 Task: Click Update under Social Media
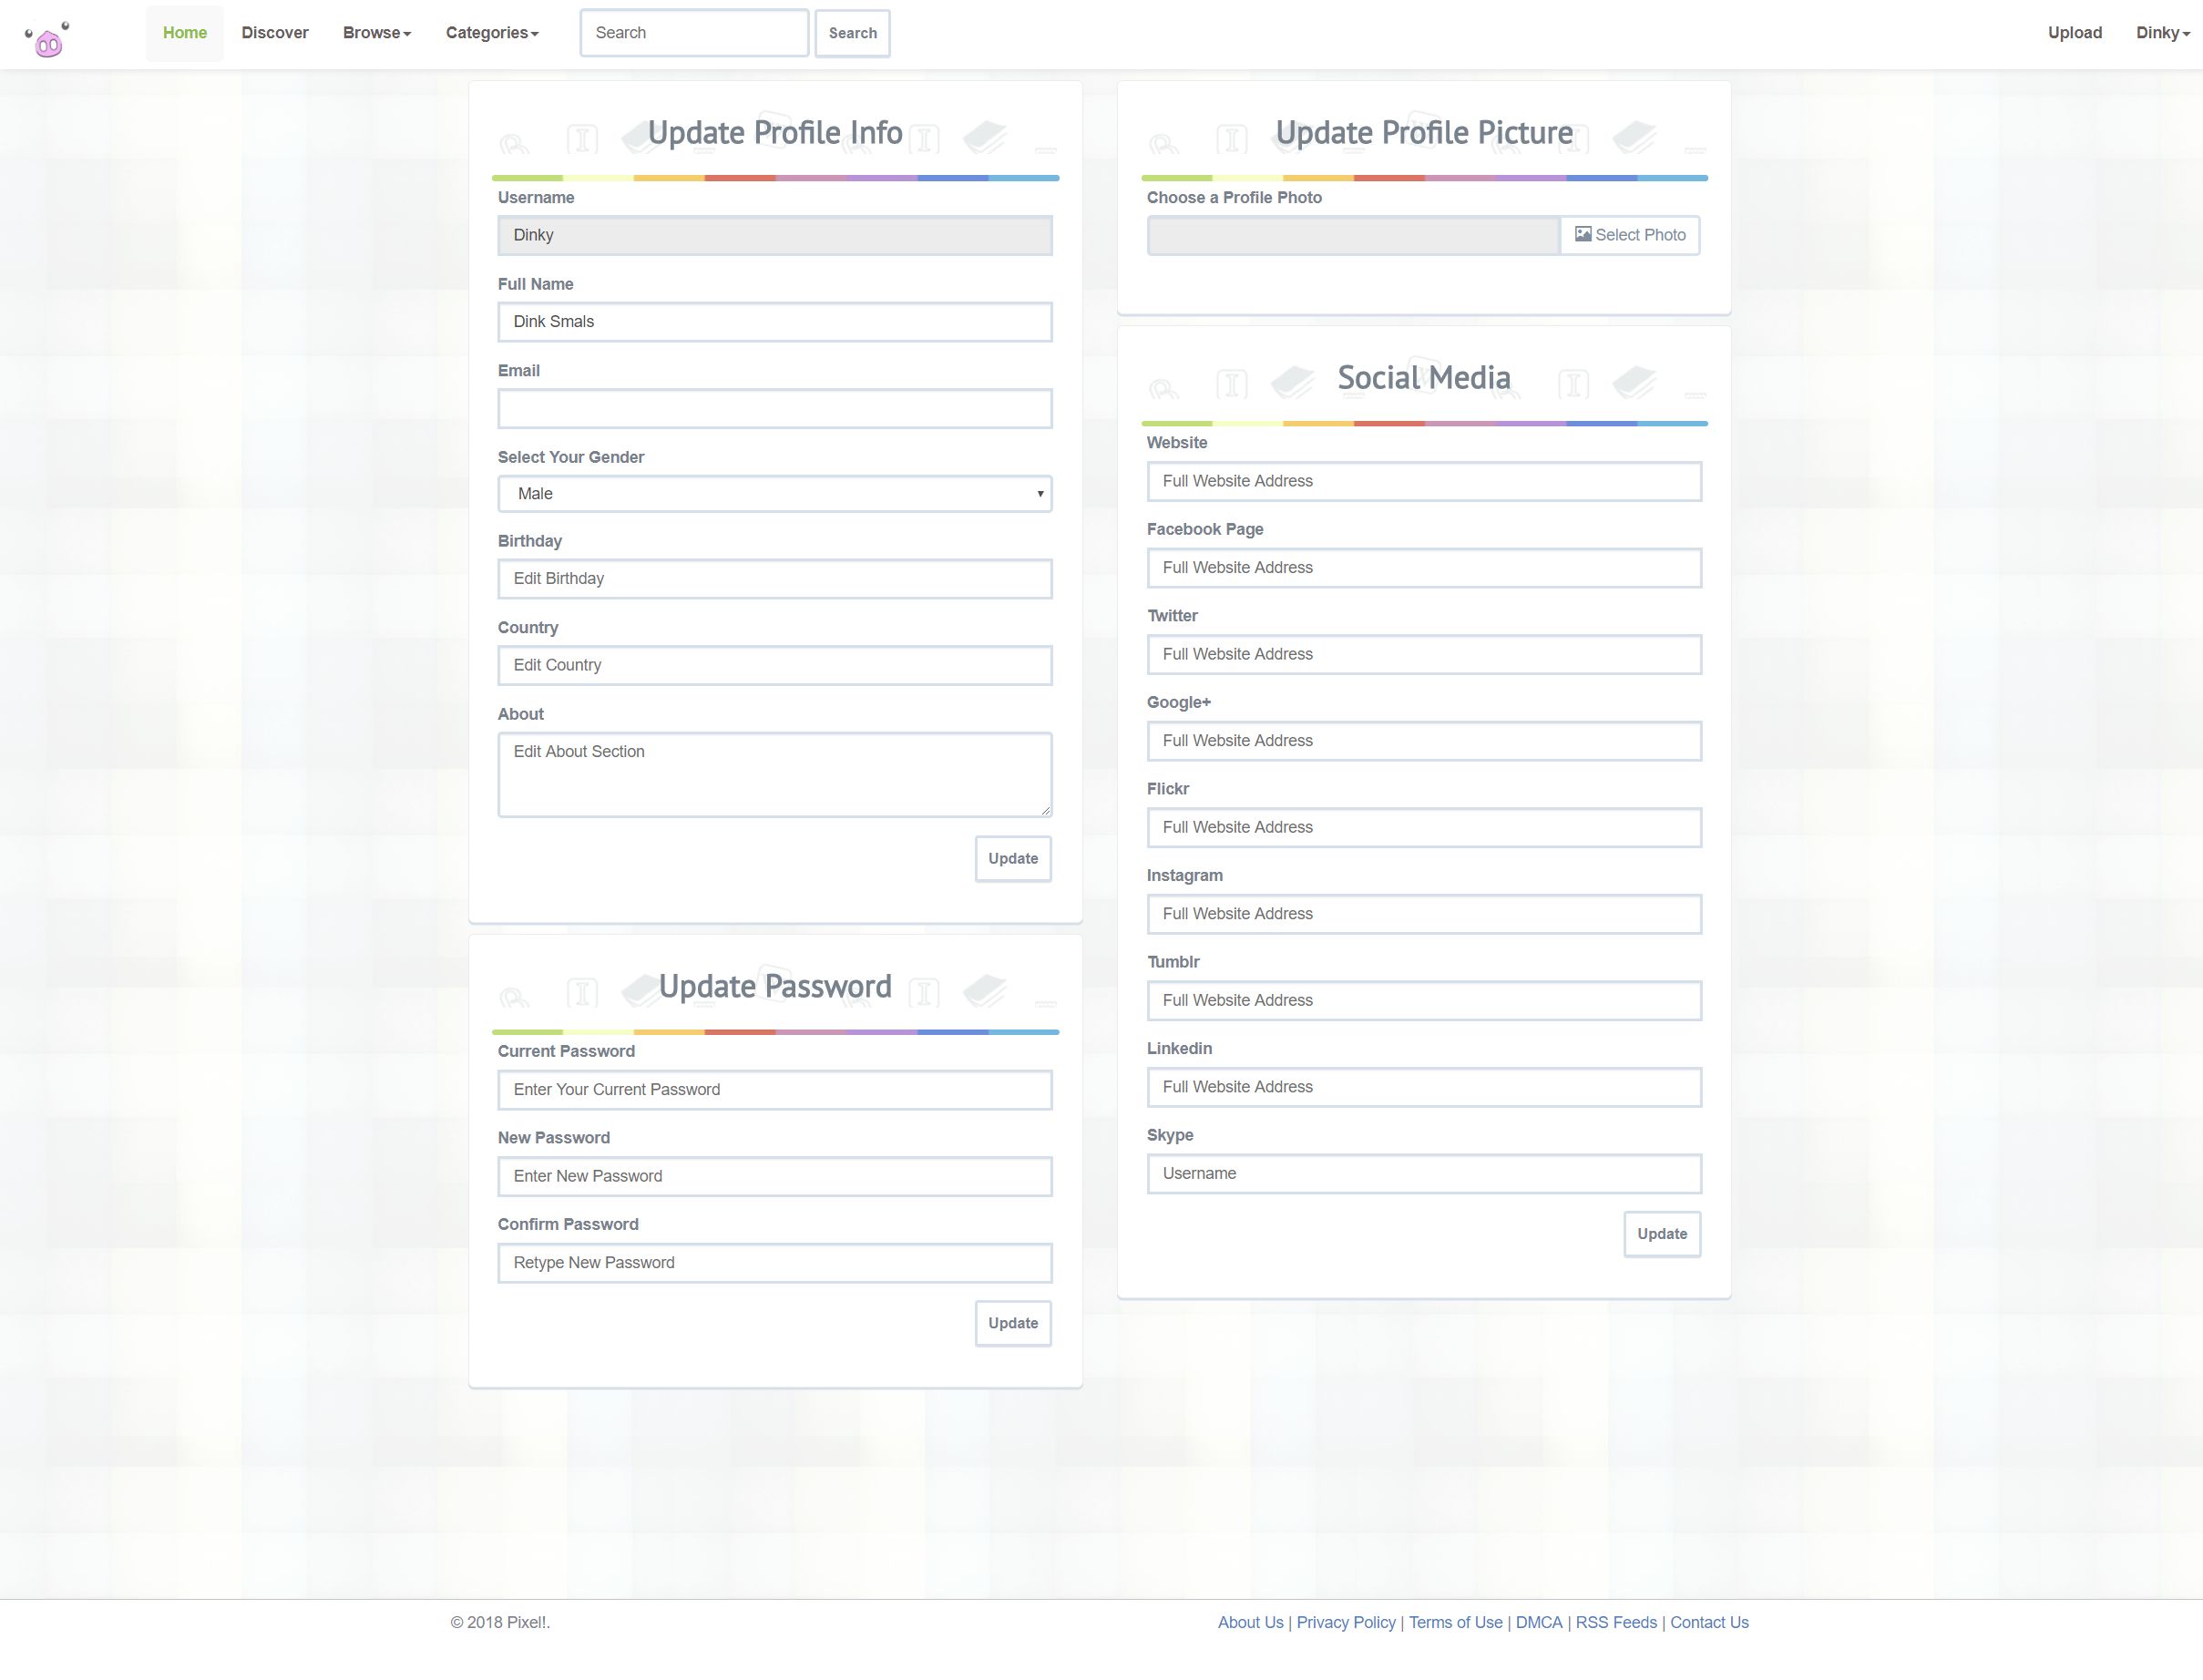coord(1661,1234)
